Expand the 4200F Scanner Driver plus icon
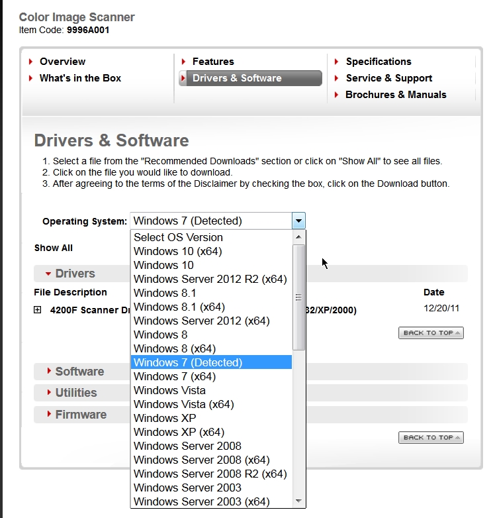493x518 pixels. (38, 309)
